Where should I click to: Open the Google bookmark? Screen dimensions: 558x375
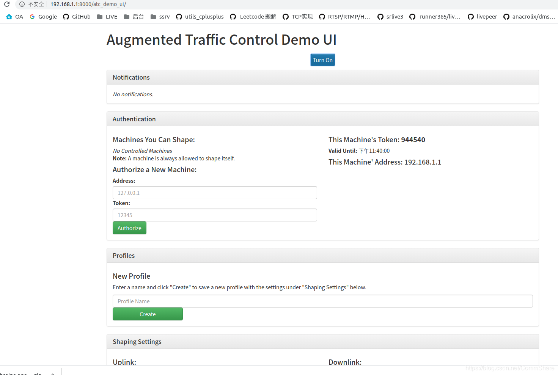point(43,17)
